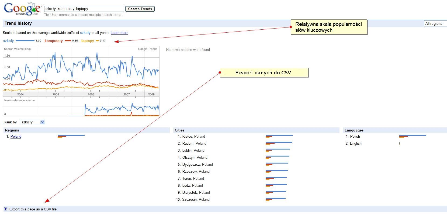Select Bialystok, Poland in the cities list
The height and width of the screenshot is (215, 447).
tap(196, 193)
